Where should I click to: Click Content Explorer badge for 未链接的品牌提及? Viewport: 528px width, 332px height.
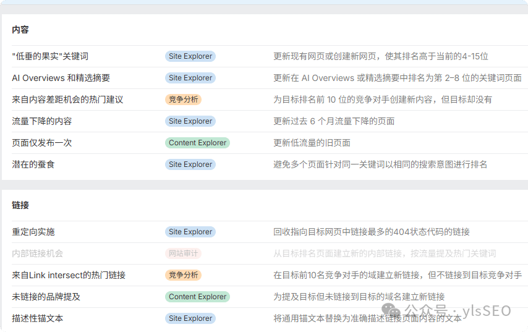click(x=197, y=297)
